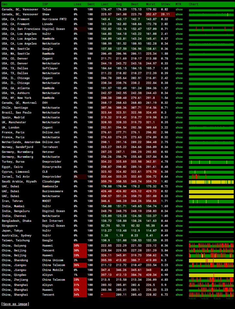Open show link for Cairo Binaryracks
Image resolution: width=235 pixels, height=309 pixels.
pos(179,167)
